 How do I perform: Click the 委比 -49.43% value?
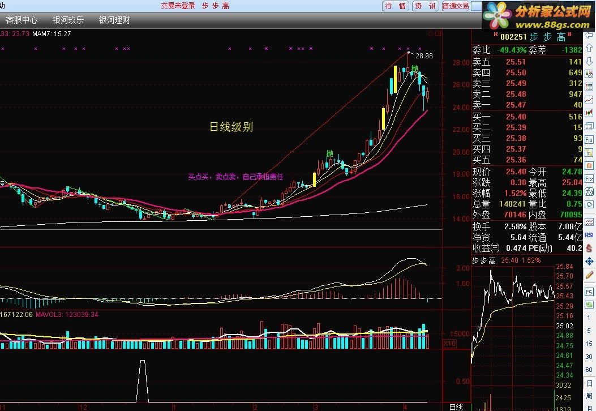[512, 50]
